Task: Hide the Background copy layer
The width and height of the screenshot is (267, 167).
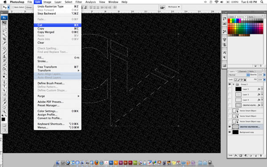Action: [x=230, y=132]
